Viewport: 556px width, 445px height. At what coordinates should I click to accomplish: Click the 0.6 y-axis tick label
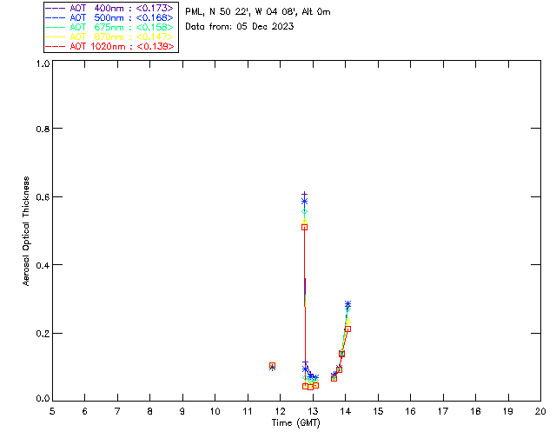[43, 197]
